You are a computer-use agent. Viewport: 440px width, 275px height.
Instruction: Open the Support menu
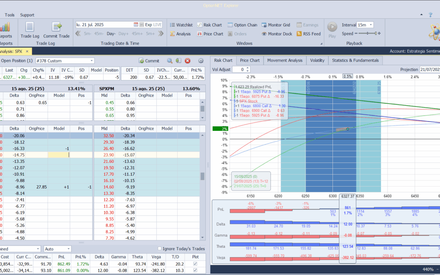pos(27,15)
